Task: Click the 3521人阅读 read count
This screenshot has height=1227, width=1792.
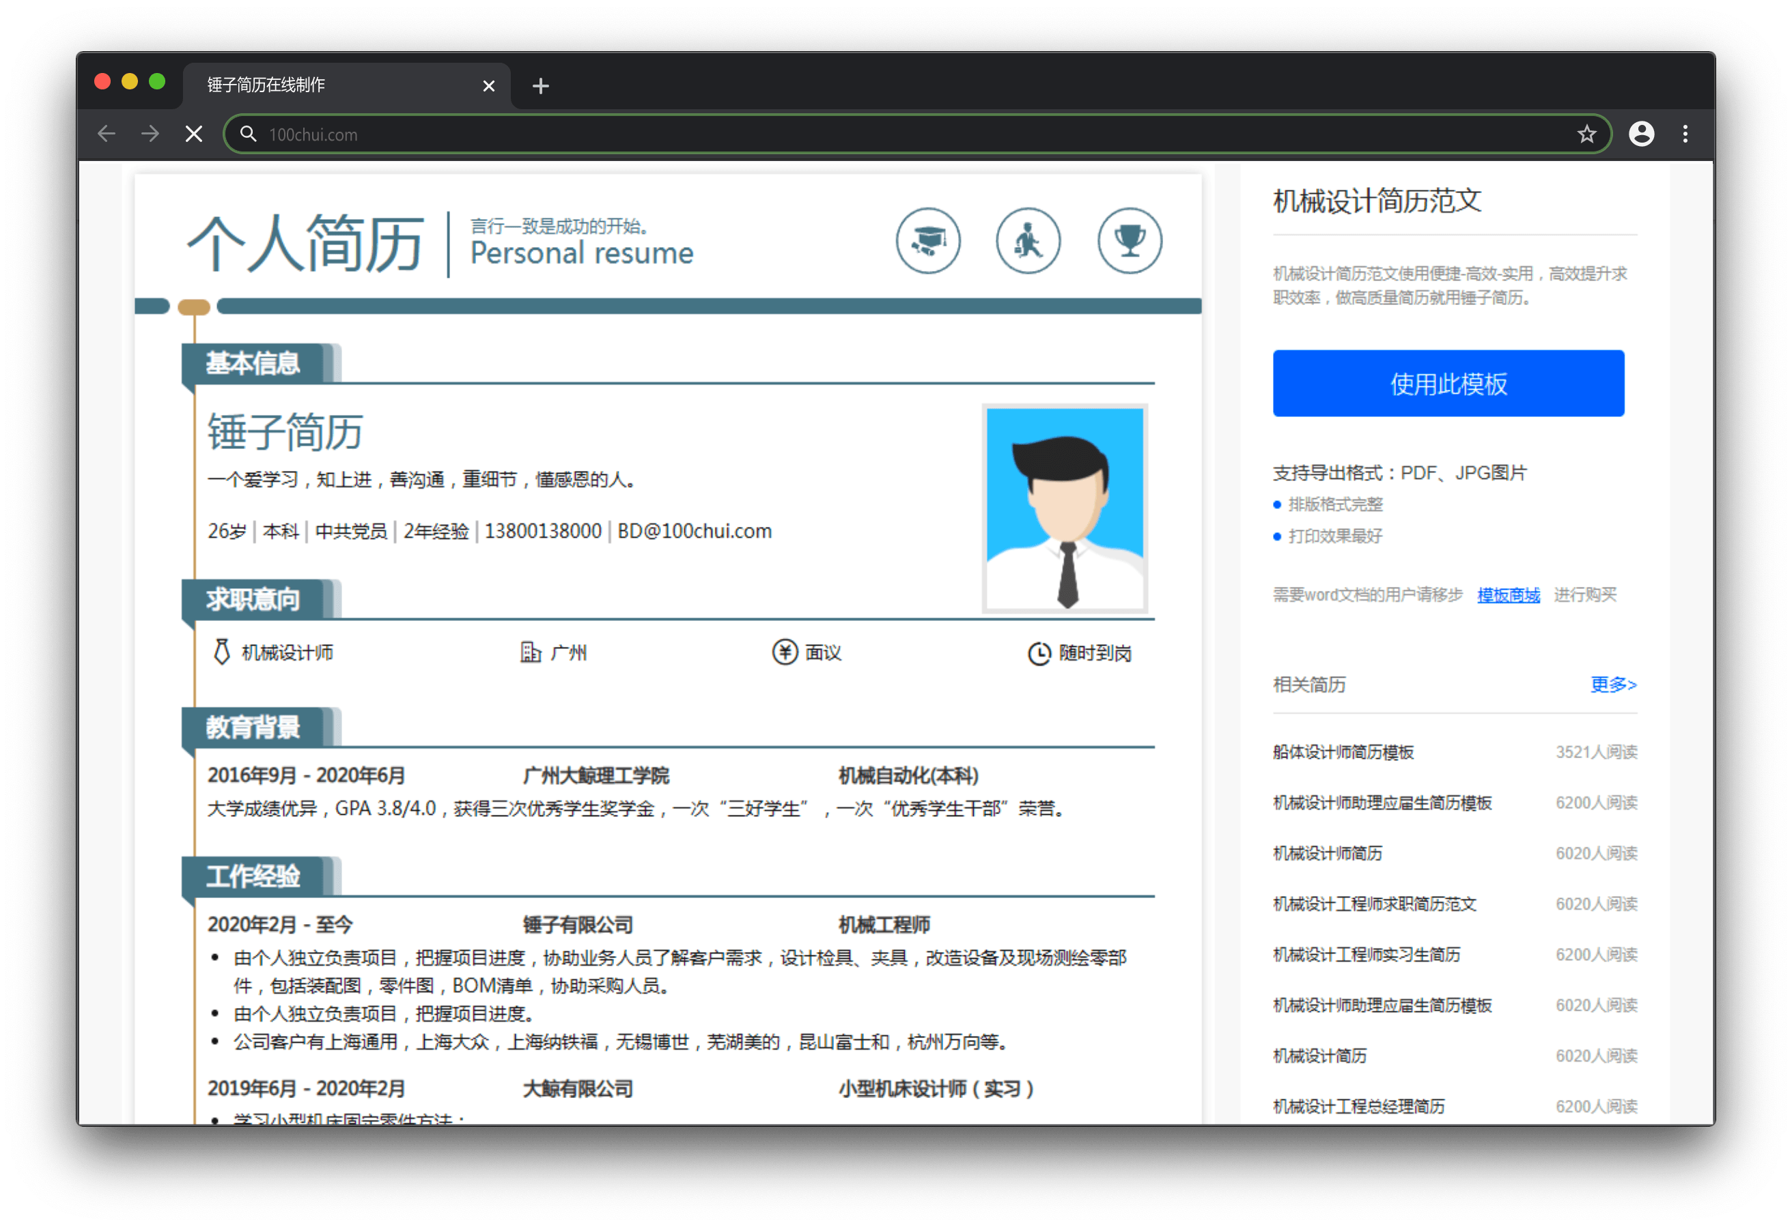Action: 1595,751
